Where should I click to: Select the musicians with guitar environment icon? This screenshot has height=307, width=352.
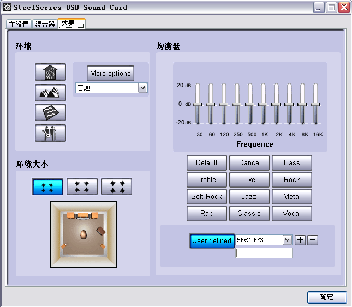pos(50,133)
